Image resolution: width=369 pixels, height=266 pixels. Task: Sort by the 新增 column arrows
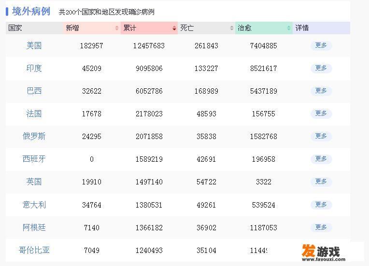point(117,28)
